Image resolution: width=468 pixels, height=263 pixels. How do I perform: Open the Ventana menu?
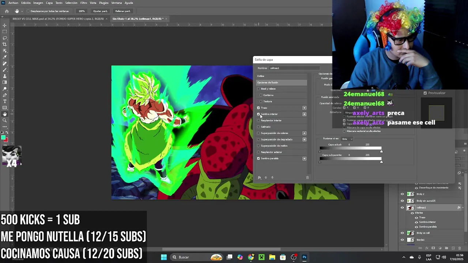pos(116,3)
